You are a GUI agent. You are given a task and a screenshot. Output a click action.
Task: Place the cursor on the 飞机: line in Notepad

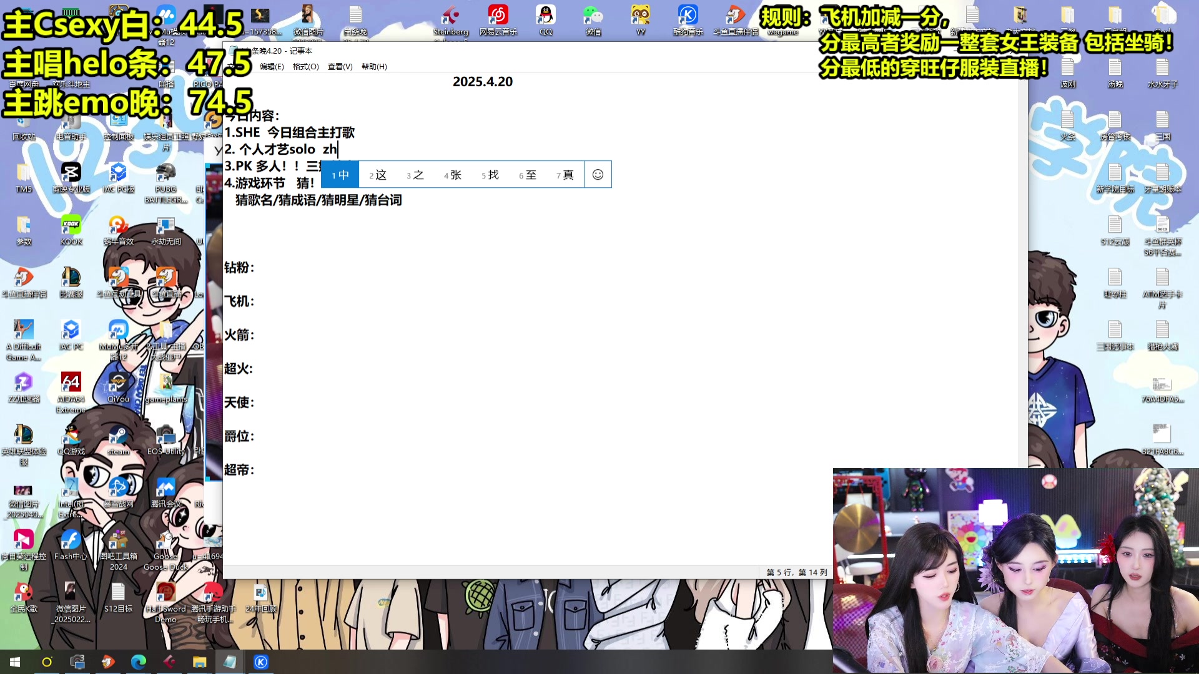(240, 301)
